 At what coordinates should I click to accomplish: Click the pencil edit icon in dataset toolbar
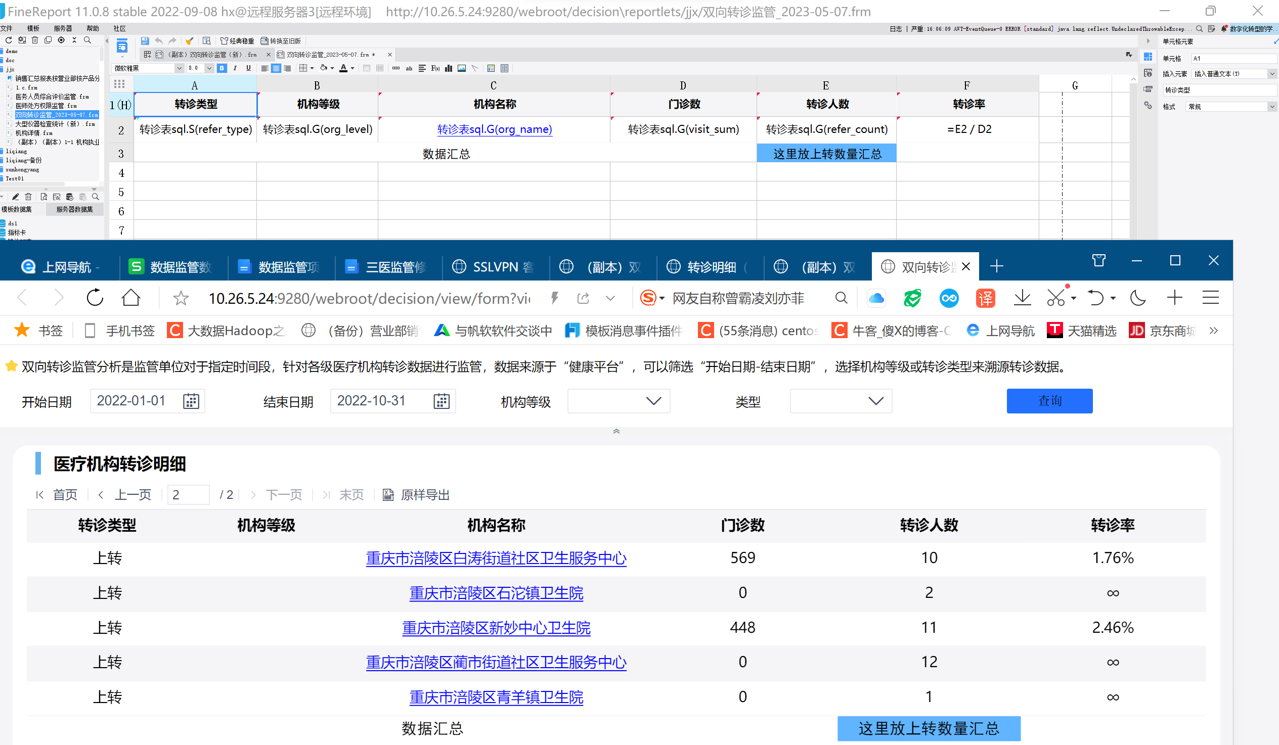(16, 197)
